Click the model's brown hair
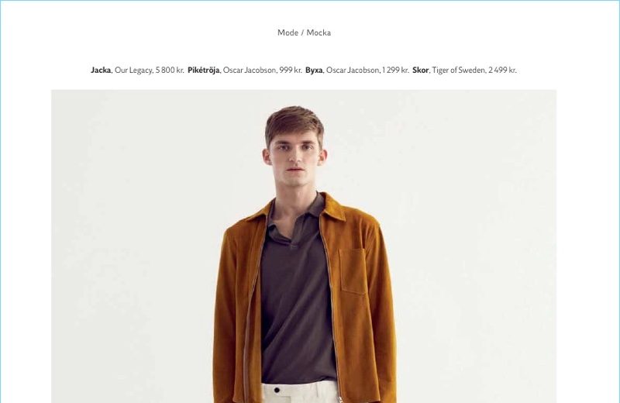 pyautogui.click(x=294, y=122)
